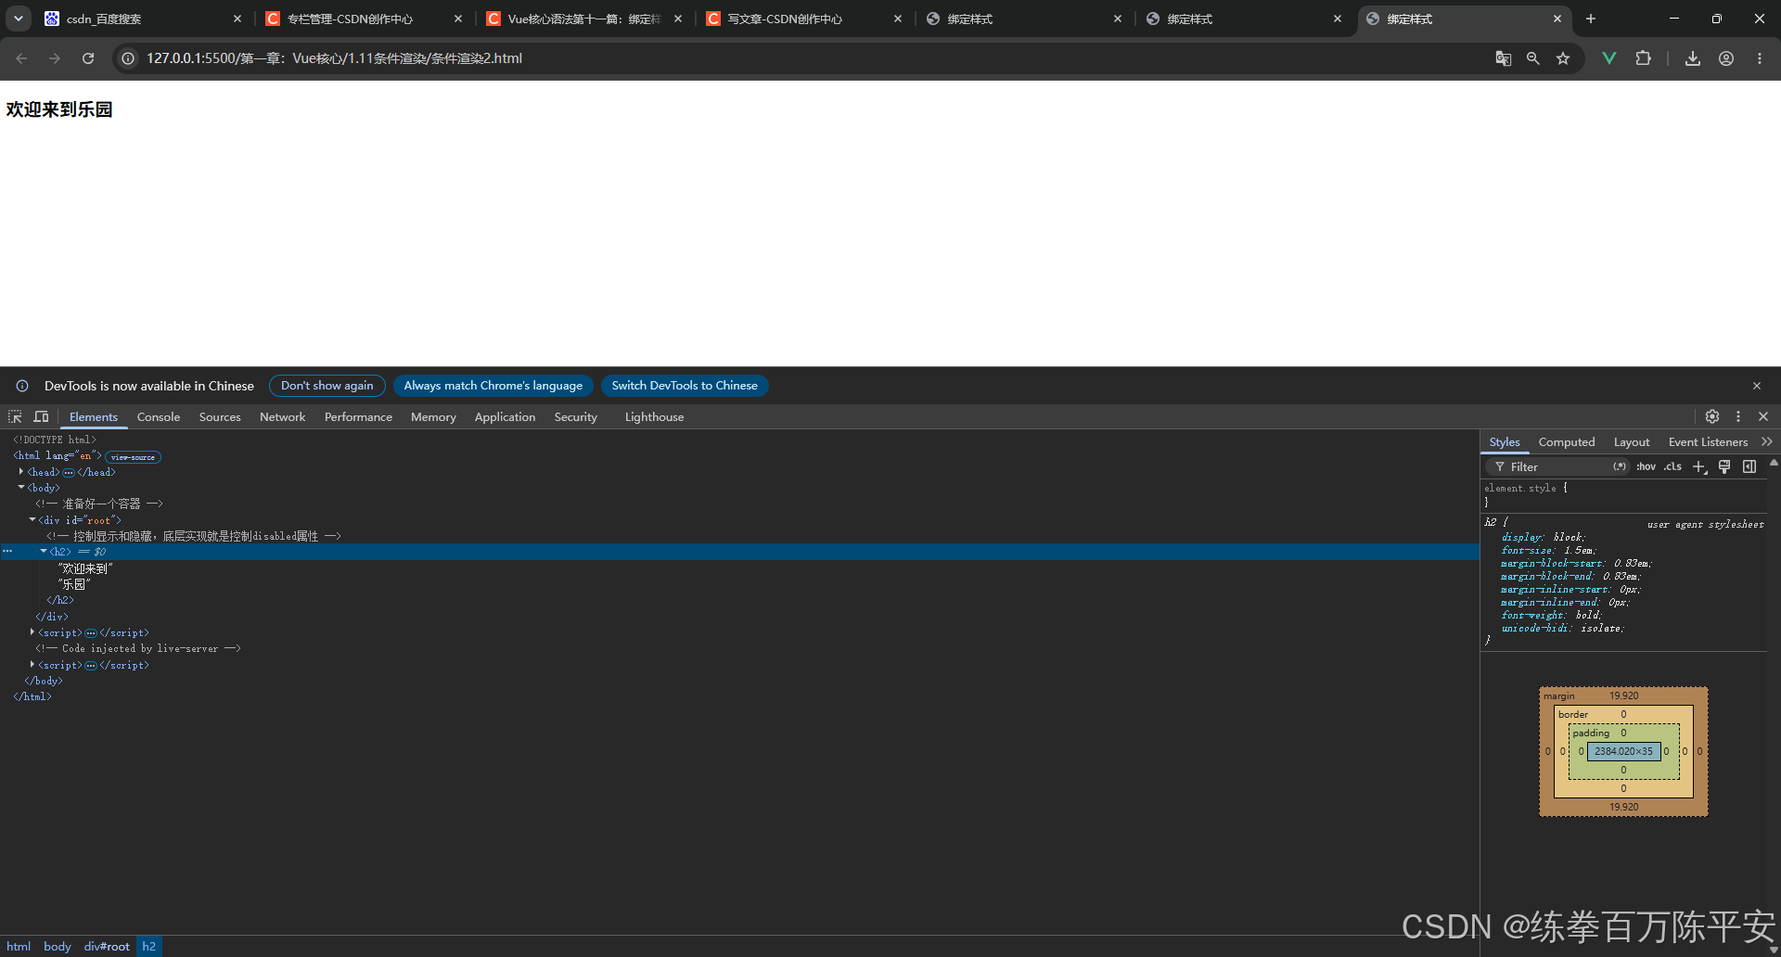Open the Performance panel
Screen dimensions: 1781x957
(358, 417)
